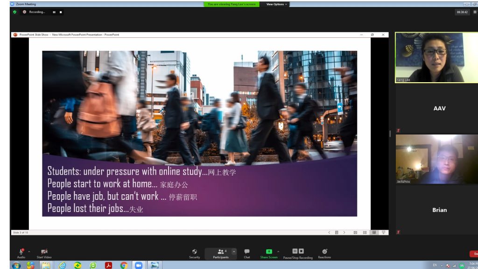
Task: Open Google Chrome from the taskbar
Action: tap(124, 265)
